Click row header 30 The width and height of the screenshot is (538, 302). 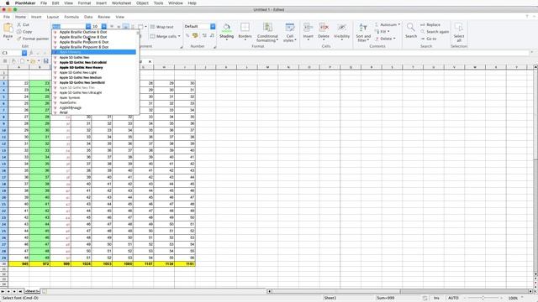click(3, 264)
